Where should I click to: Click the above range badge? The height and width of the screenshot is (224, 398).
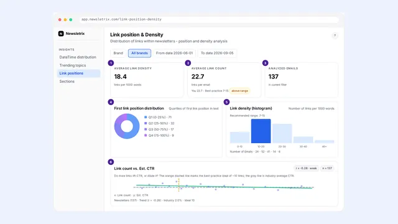tap(239, 91)
